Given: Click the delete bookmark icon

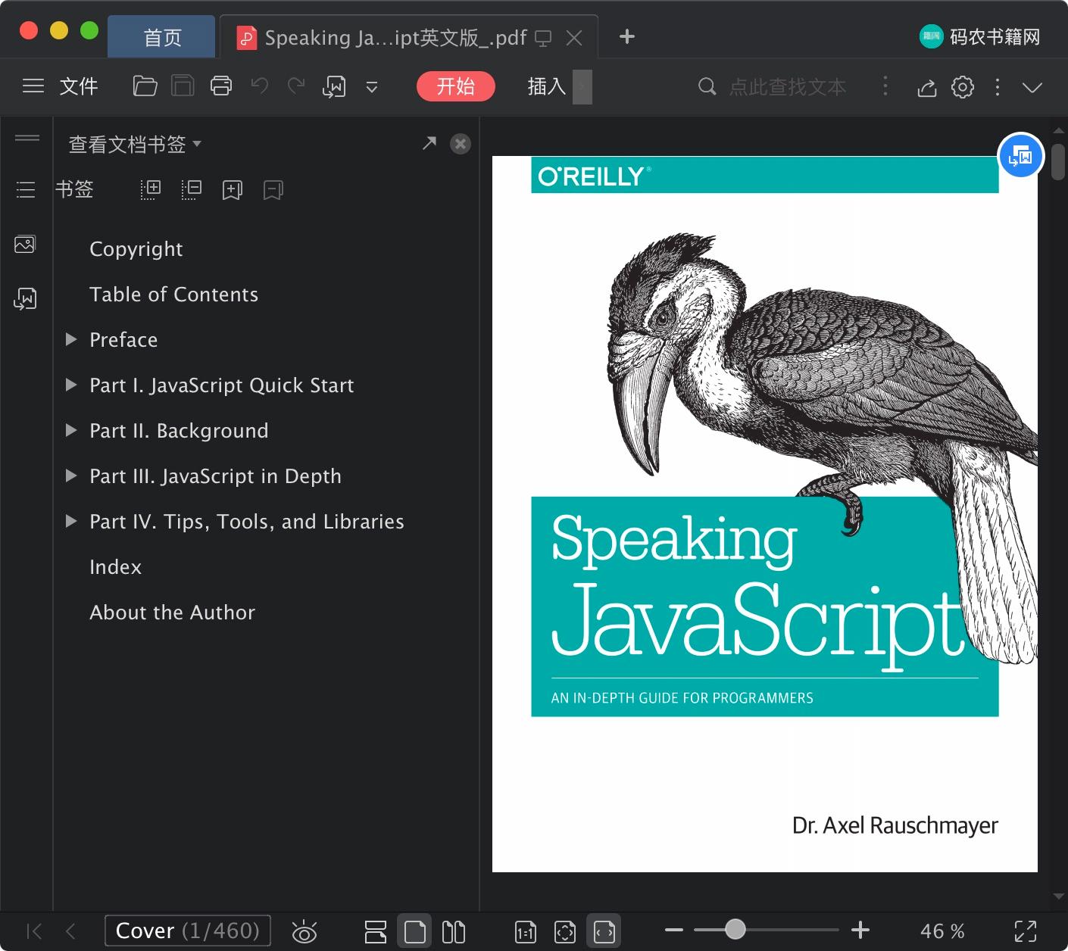Looking at the screenshot, I should coord(273,190).
